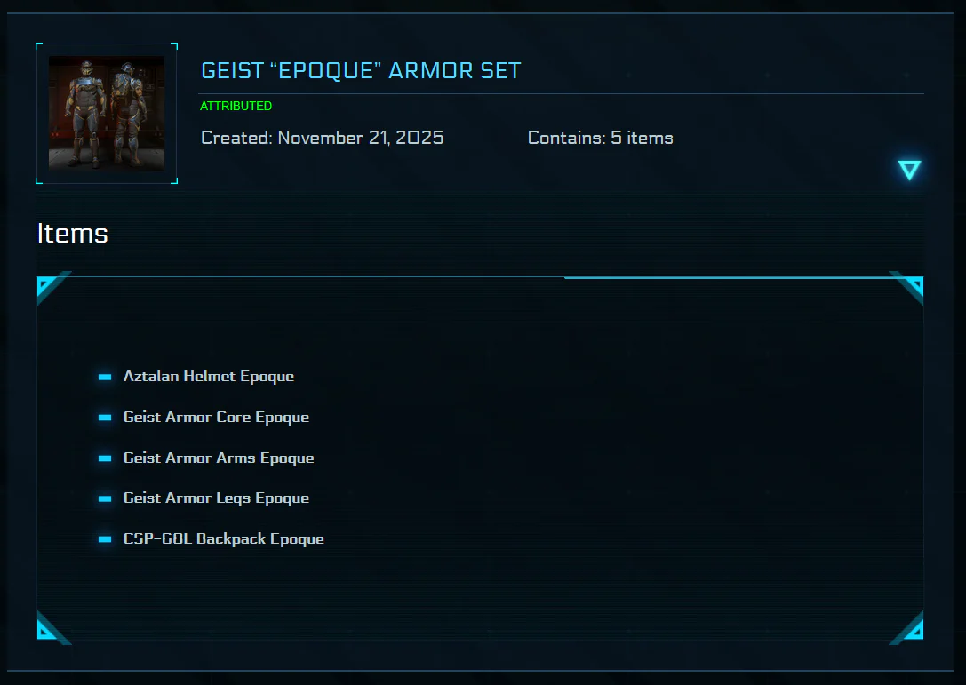Click the Items section heading
The height and width of the screenshot is (685, 966).
[x=73, y=234]
